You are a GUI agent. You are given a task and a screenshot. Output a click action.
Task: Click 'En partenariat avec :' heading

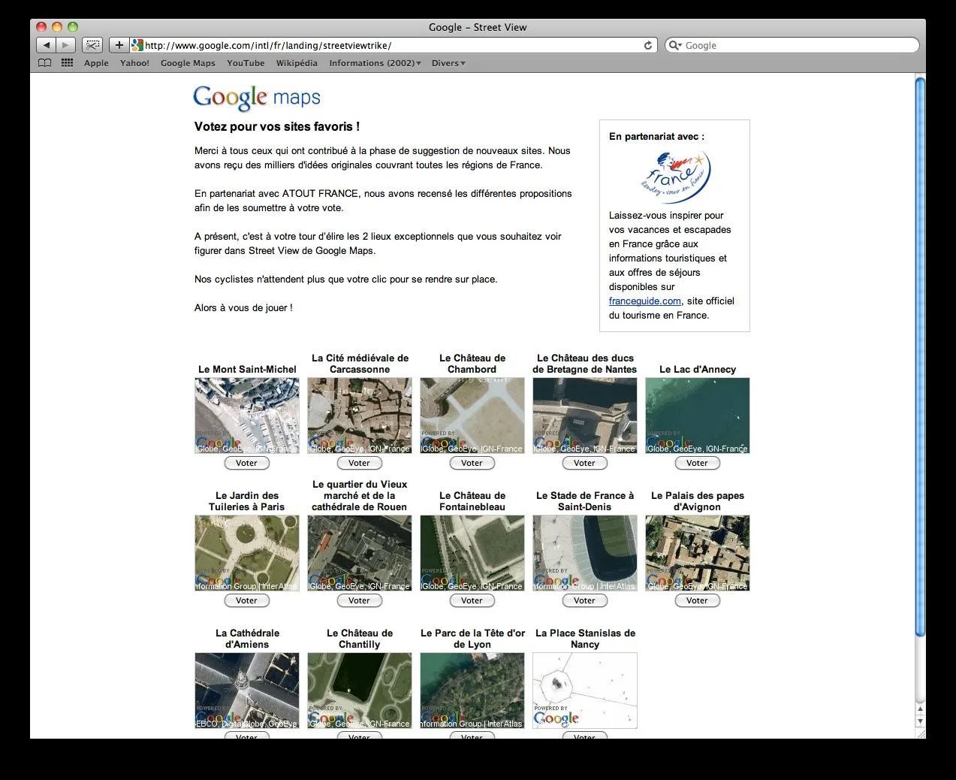[656, 137]
